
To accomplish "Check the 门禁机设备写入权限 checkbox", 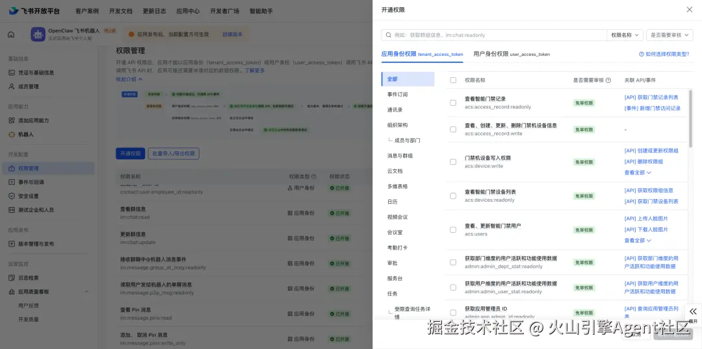I will click(x=453, y=162).
